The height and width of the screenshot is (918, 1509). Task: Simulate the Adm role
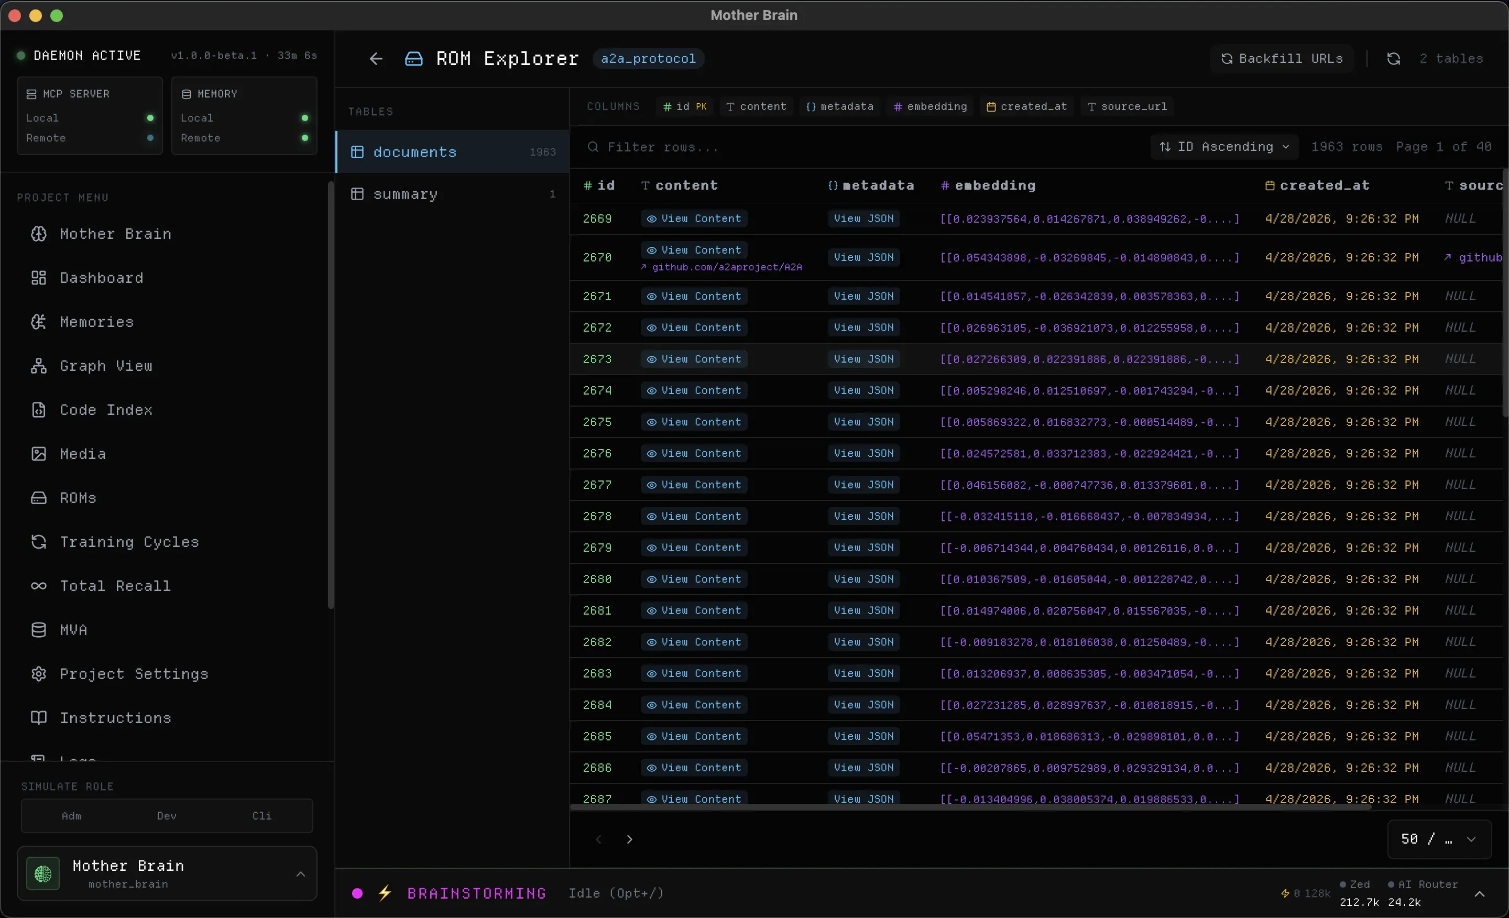(x=71, y=816)
